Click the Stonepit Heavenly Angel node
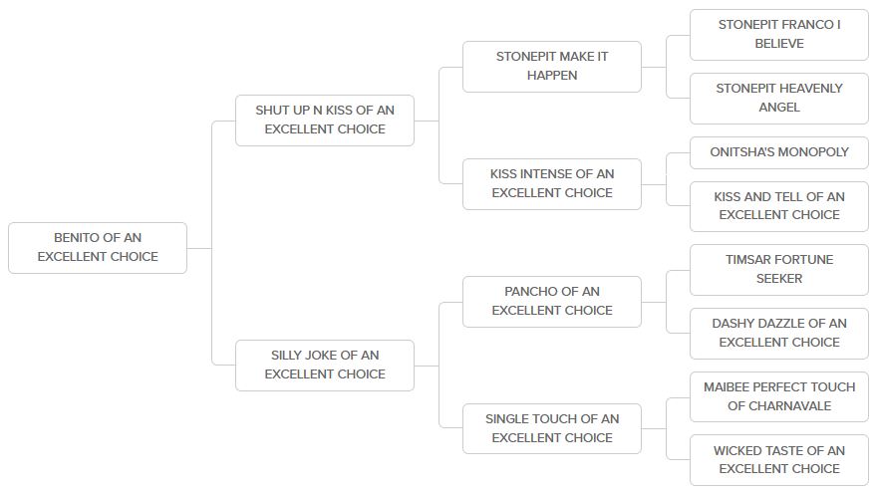The height and width of the screenshot is (495, 875). [x=779, y=98]
